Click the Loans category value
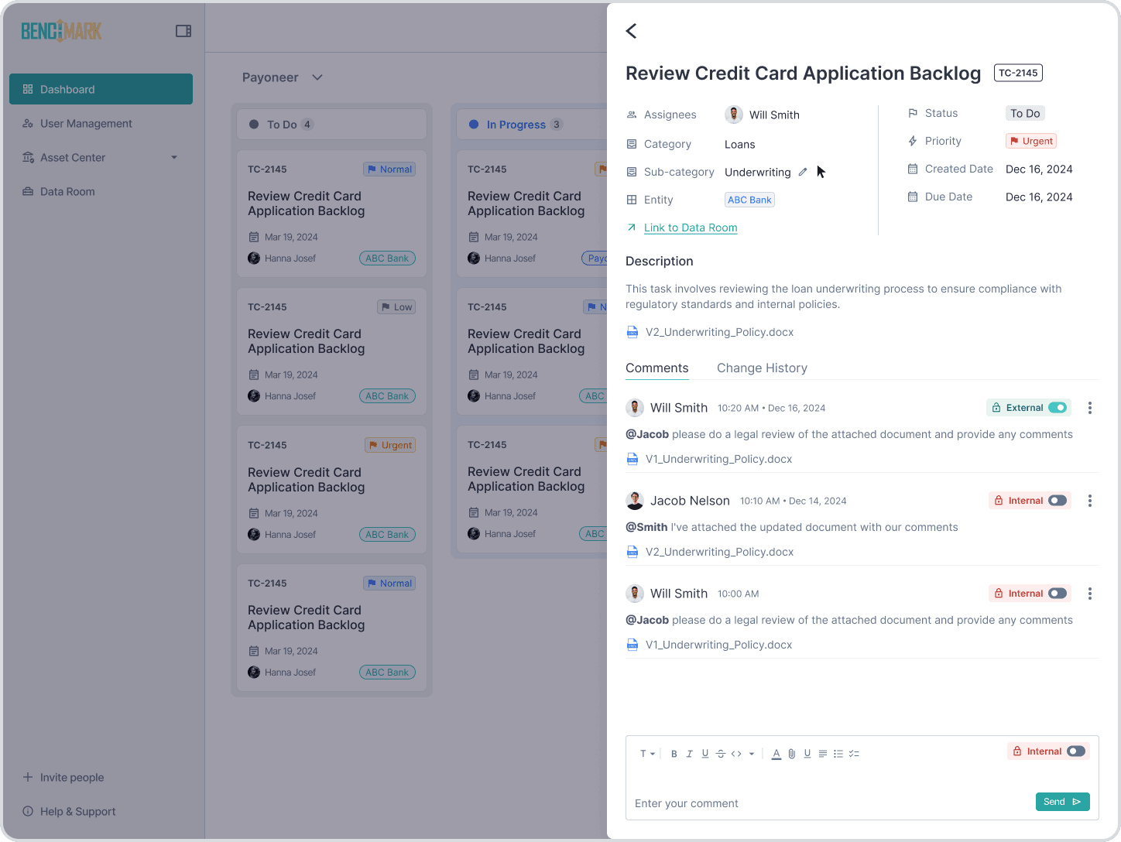The height and width of the screenshot is (842, 1121). coord(739,144)
